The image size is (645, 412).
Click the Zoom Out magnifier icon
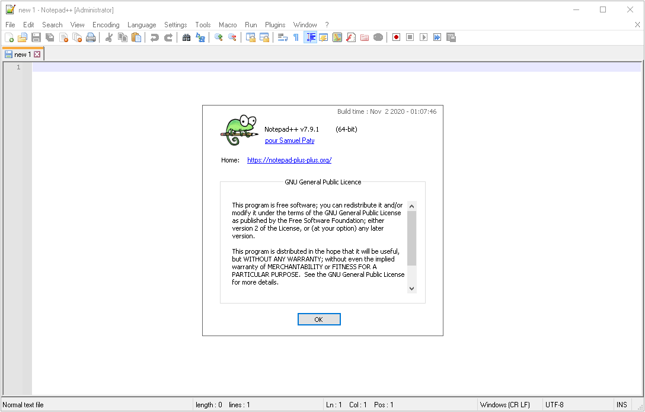232,37
